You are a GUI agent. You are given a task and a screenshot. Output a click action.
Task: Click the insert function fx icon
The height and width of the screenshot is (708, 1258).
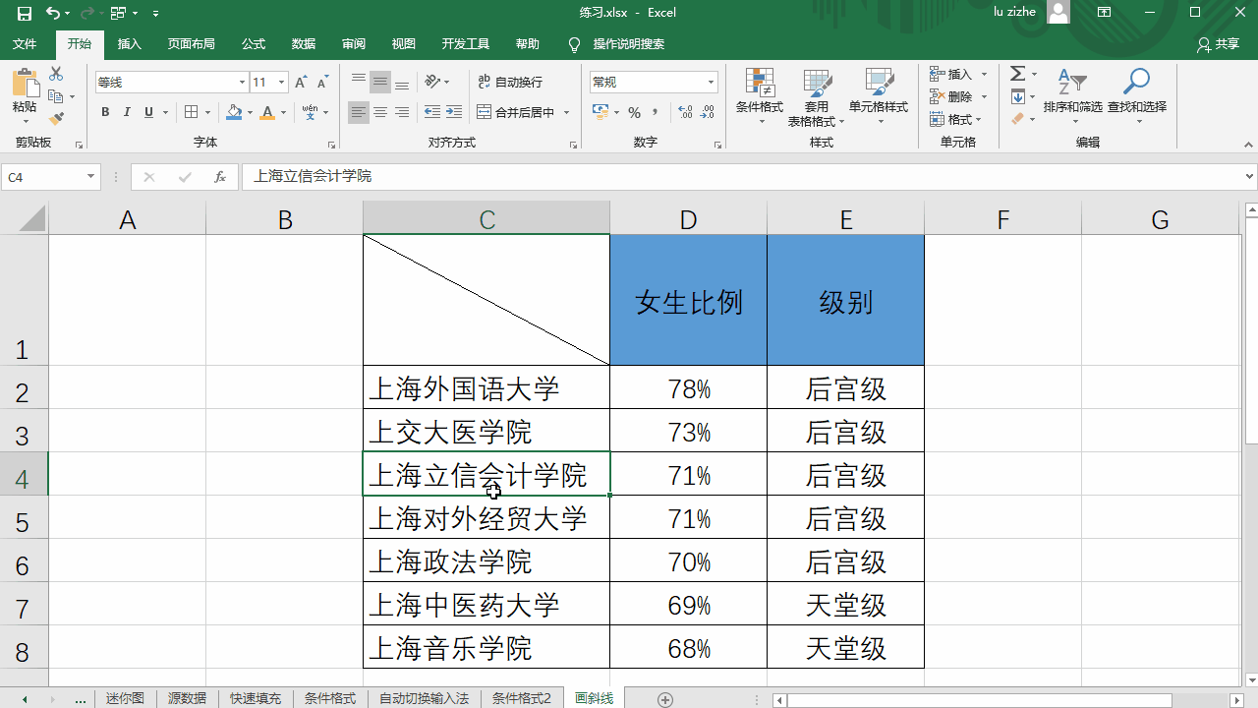(x=220, y=177)
